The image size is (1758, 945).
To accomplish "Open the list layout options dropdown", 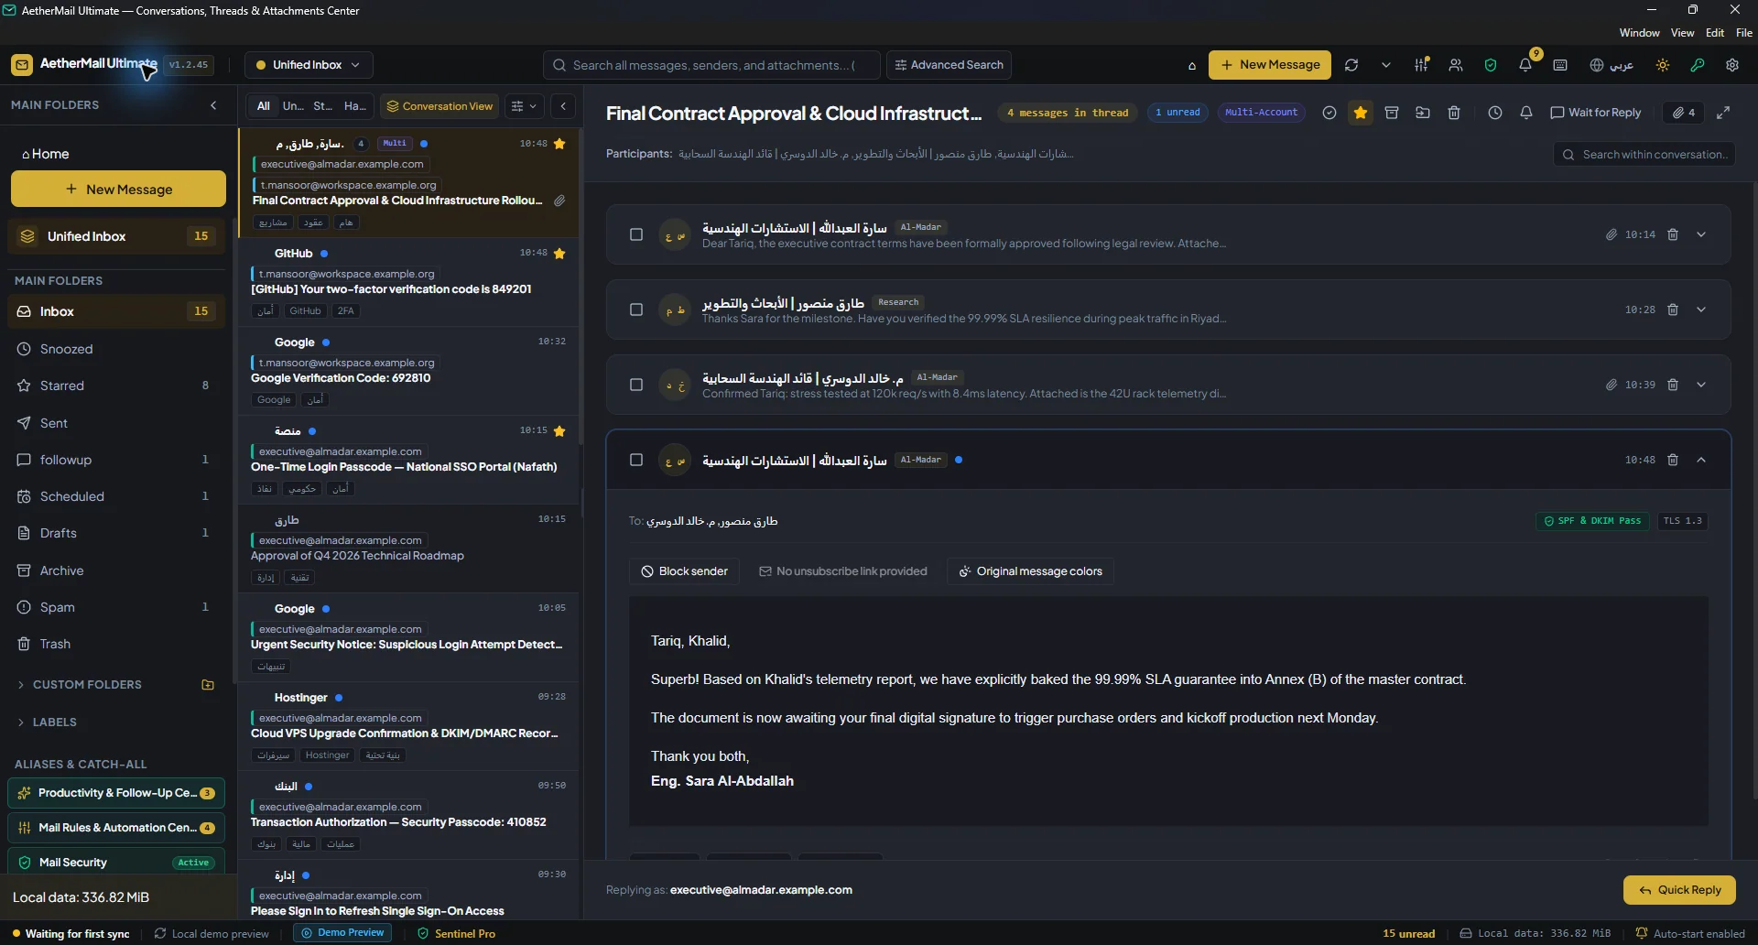I will 525,106.
